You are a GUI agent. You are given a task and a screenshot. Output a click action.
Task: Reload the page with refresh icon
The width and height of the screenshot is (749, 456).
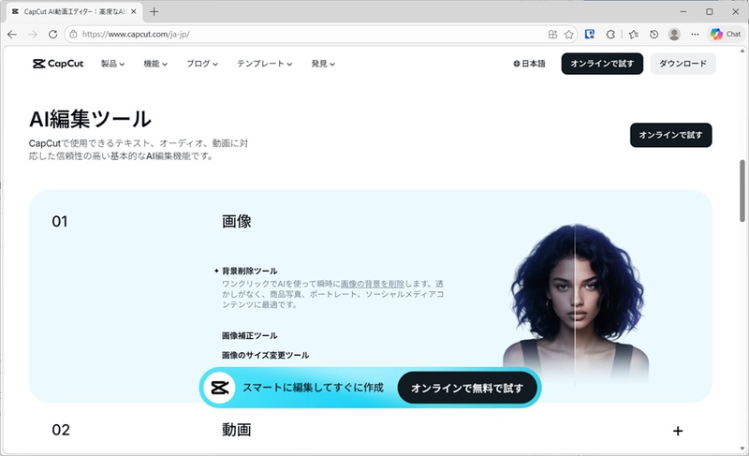point(53,35)
